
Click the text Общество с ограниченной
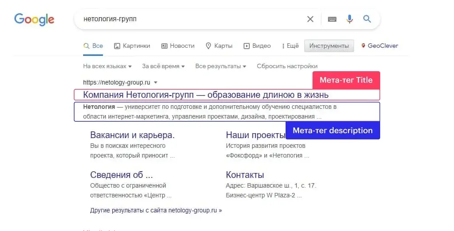(x=128, y=185)
